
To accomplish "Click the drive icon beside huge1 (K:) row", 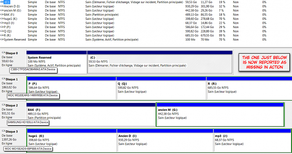I will [2, 18].
